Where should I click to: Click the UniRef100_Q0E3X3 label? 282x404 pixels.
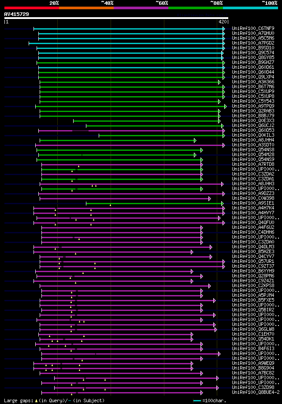point(253,120)
